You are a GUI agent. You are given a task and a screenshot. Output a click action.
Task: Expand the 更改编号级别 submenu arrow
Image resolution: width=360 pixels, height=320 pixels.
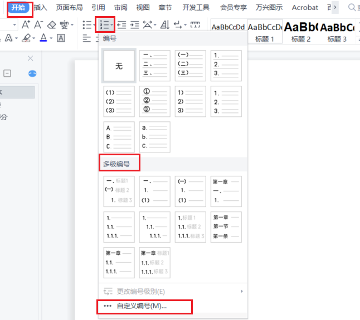[241, 291]
